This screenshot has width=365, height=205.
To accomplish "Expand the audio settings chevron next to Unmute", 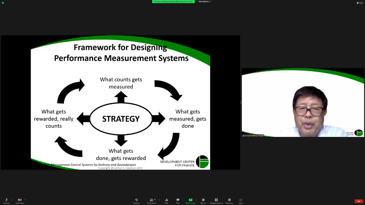I will point(10,200).
